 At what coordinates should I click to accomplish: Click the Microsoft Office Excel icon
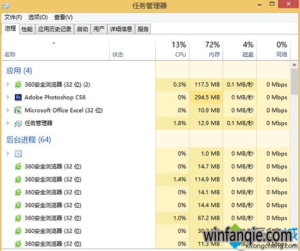pos(18,111)
